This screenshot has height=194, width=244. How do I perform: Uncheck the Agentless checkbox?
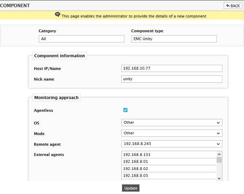(x=125, y=110)
